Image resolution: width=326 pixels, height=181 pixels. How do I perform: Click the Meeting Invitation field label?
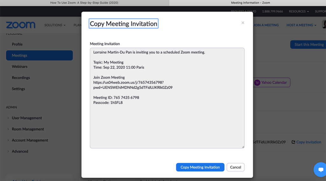point(105,44)
